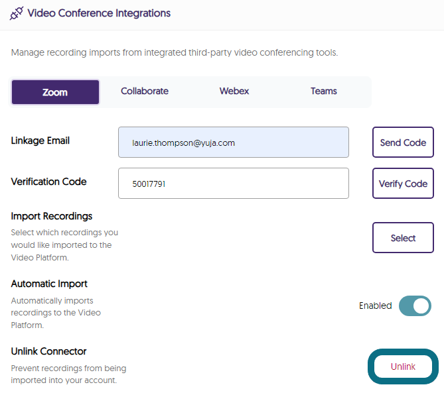Click the 'Automatically imports recordings' description

tap(56, 313)
